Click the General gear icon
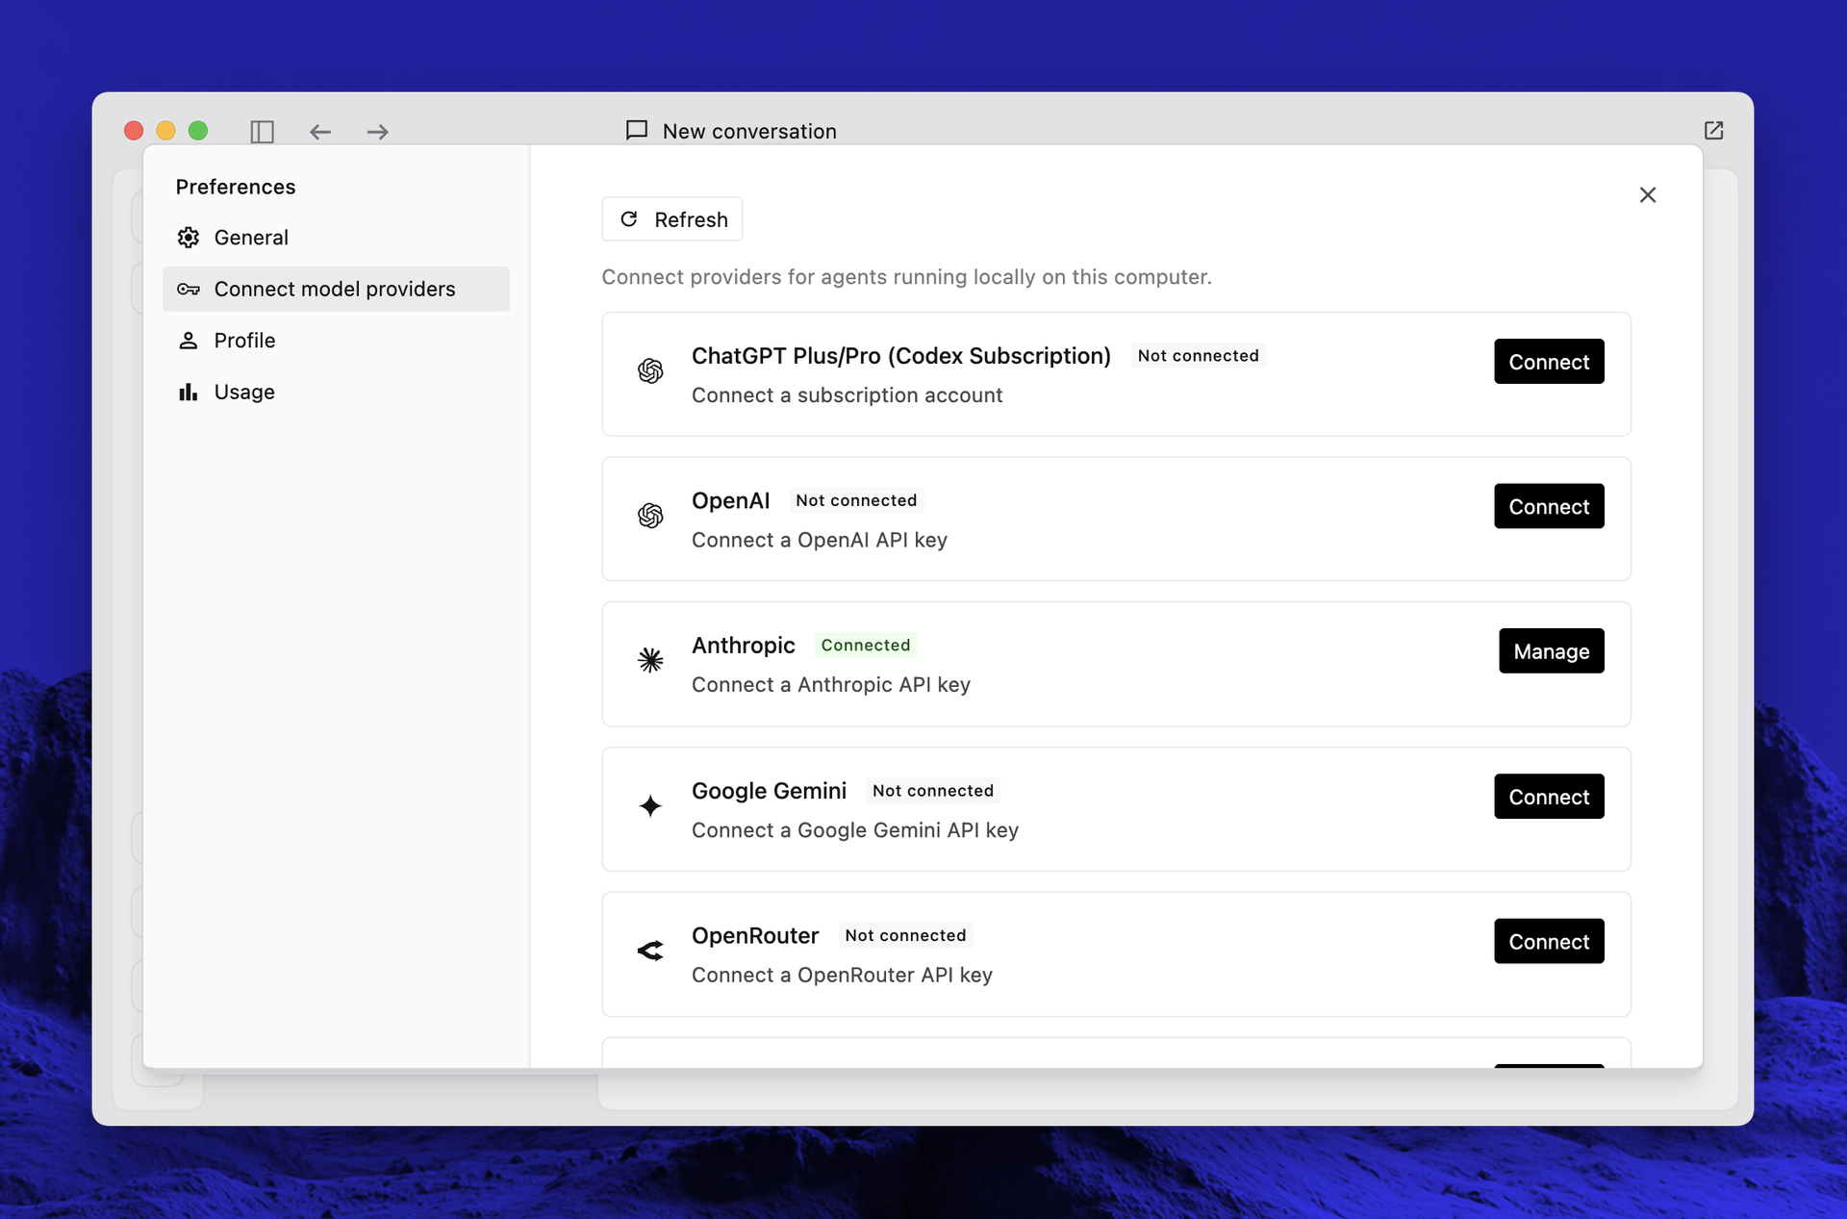1847x1219 pixels. [x=189, y=238]
